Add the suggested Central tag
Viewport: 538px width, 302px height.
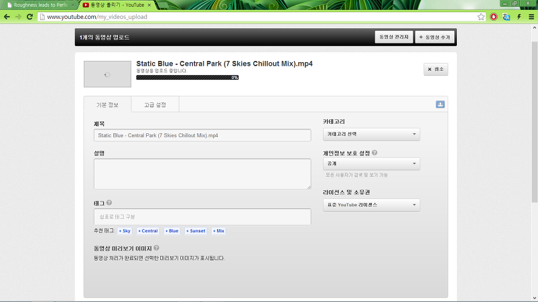(148, 231)
